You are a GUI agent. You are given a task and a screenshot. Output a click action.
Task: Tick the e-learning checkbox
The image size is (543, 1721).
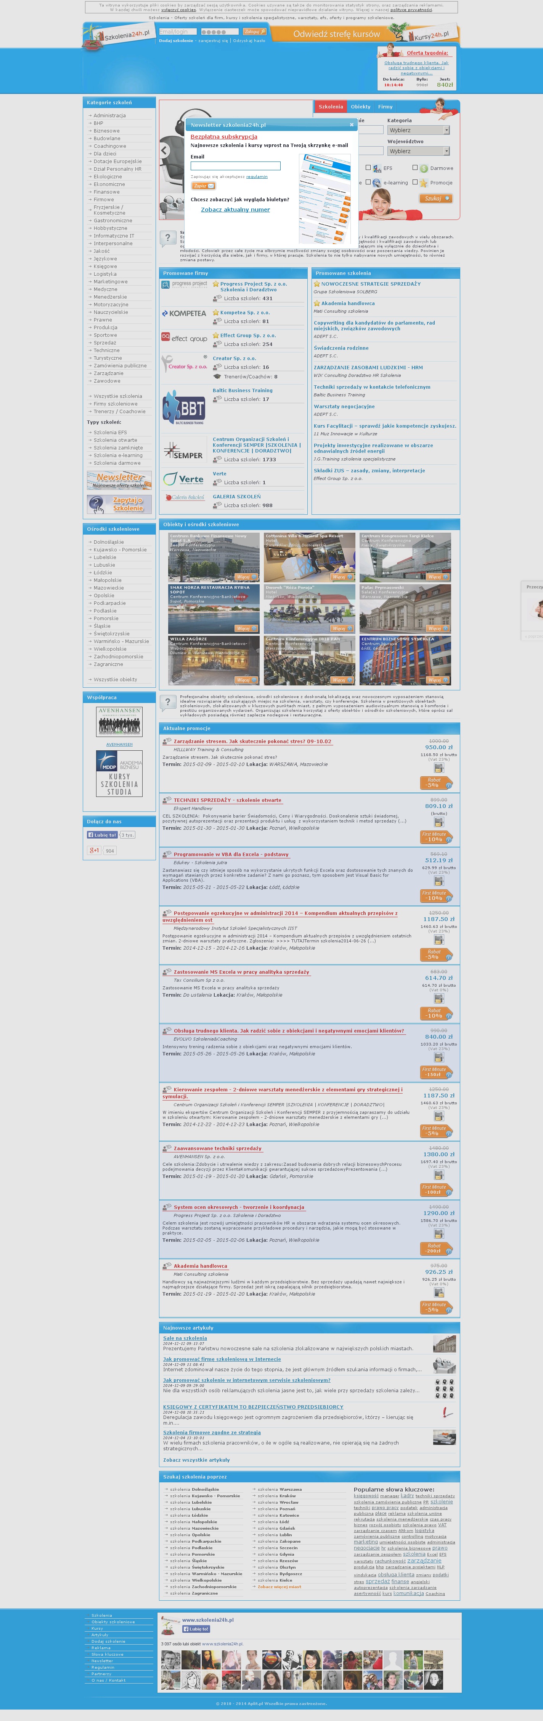(x=368, y=182)
